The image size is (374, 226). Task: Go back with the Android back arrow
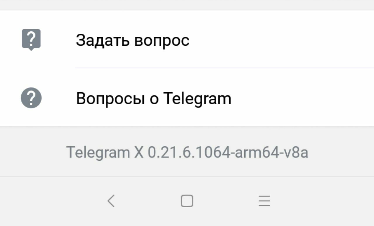(111, 201)
